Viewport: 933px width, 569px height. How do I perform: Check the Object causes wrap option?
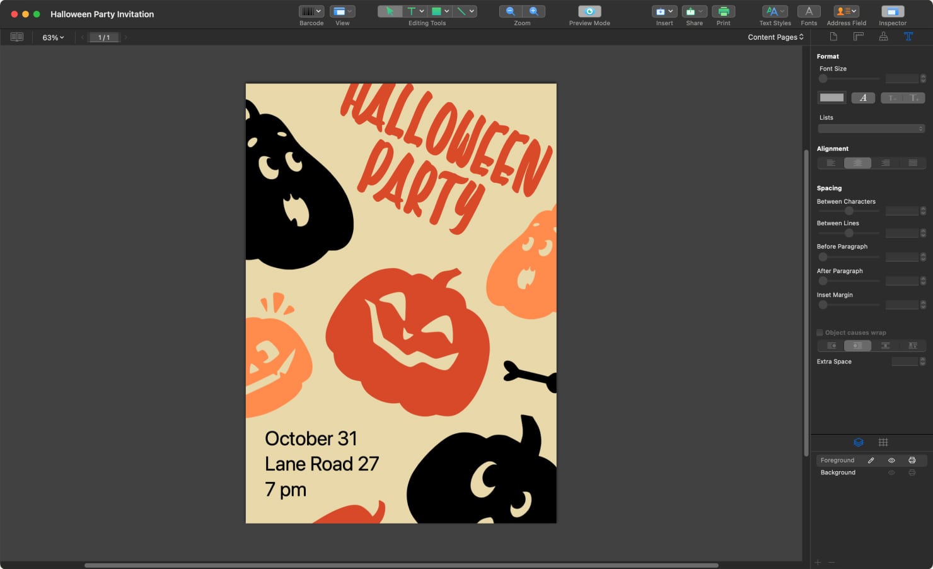(820, 332)
